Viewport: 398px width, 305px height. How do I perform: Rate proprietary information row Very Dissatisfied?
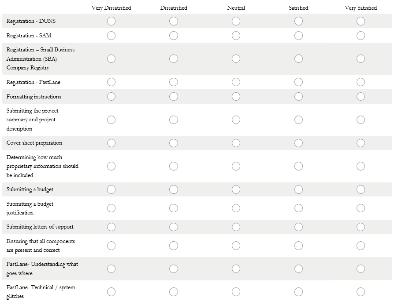coord(111,166)
